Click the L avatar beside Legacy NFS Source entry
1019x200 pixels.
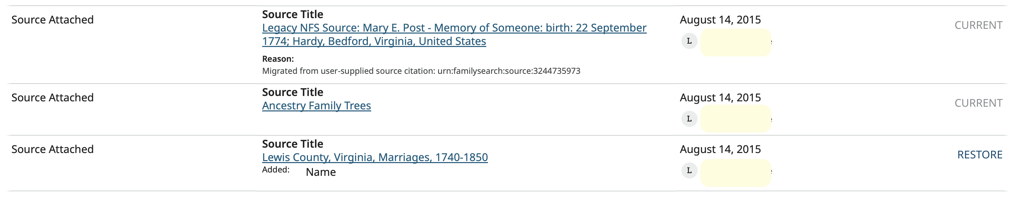point(689,41)
